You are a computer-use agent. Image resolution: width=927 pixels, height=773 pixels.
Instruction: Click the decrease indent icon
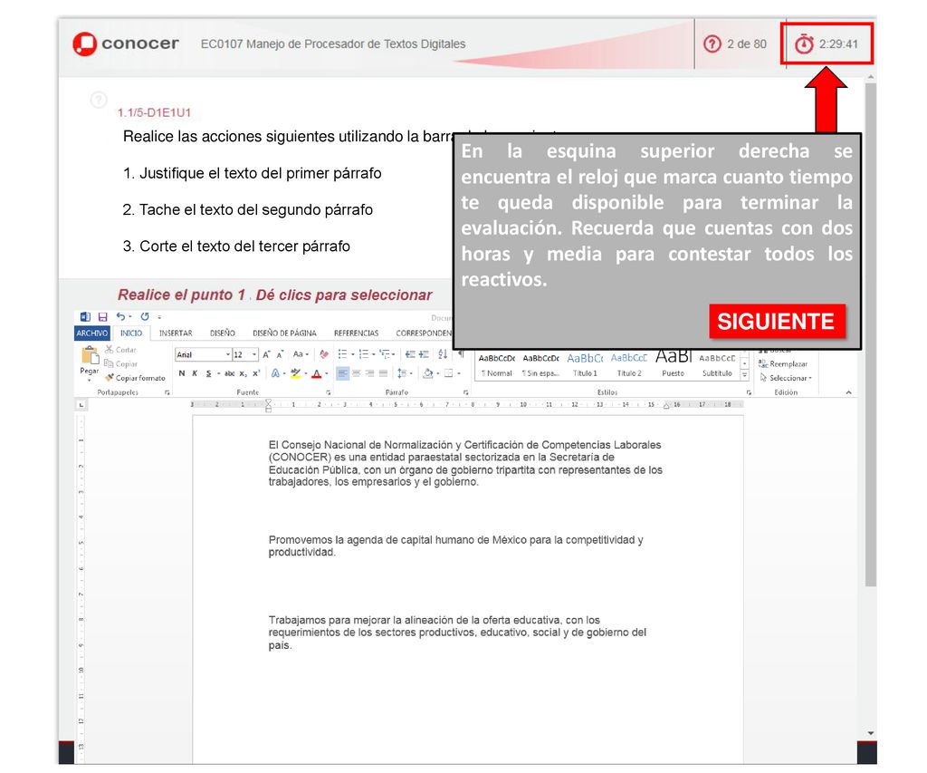pos(410,354)
